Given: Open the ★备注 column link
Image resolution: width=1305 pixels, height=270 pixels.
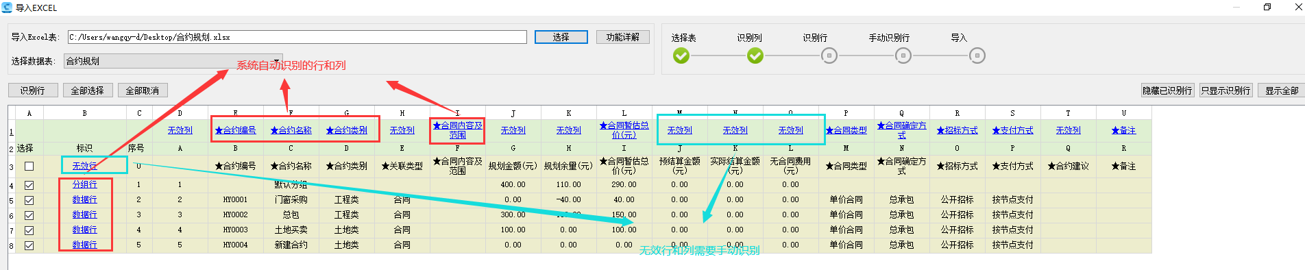Looking at the screenshot, I should pyautogui.click(x=1124, y=130).
